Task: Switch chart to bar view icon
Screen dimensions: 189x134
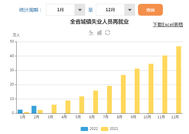Action: pos(99,33)
